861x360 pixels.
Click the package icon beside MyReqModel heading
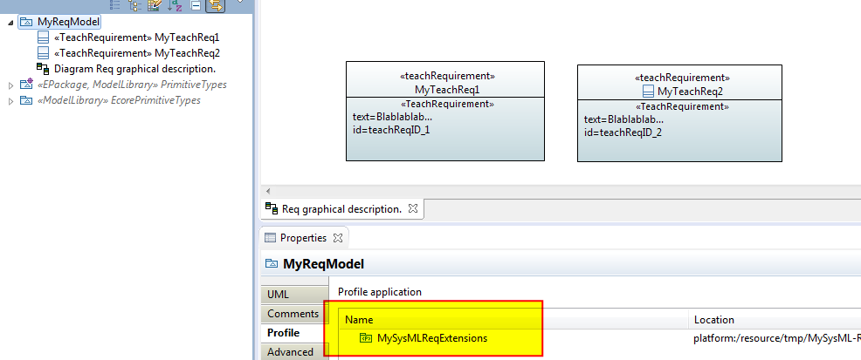(x=272, y=264)
